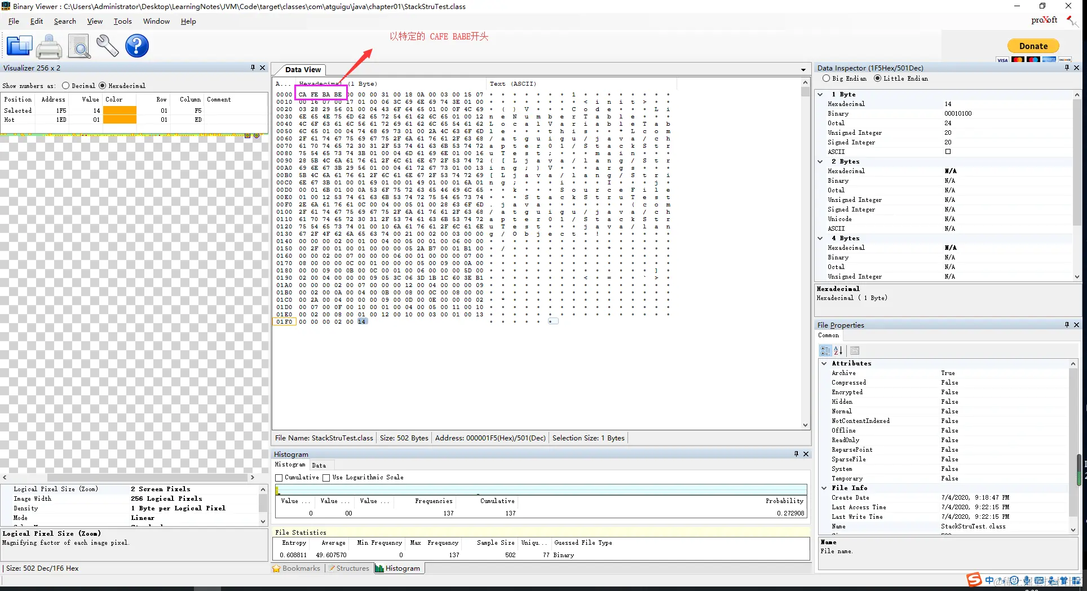Pin the Data Inspector panel
The width and height of the screenshot is (1087, 591).
coord(1067,68)
